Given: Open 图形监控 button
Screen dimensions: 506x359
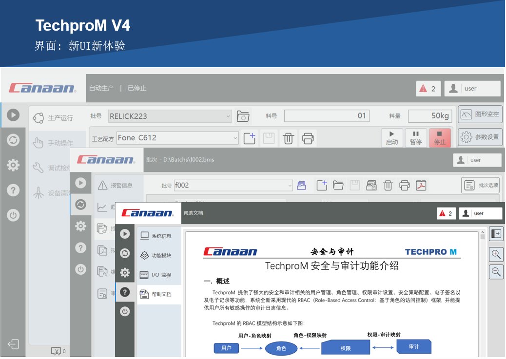Looking at the screenshot, I should point(480,114).
